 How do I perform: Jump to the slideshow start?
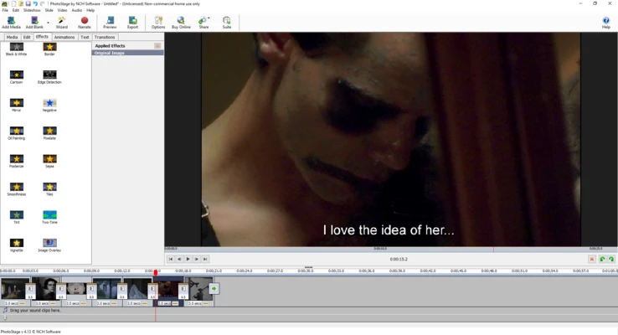pyautogui.click(x=171, y=259)
